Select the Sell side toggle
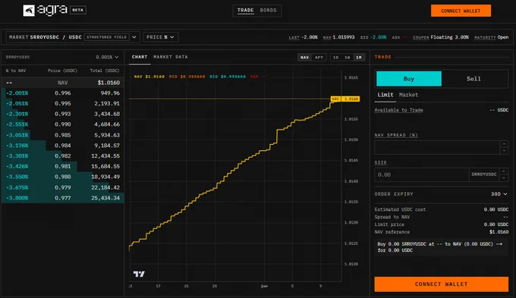This screenshot has width=516, height=298. click(x=474, y=79)
